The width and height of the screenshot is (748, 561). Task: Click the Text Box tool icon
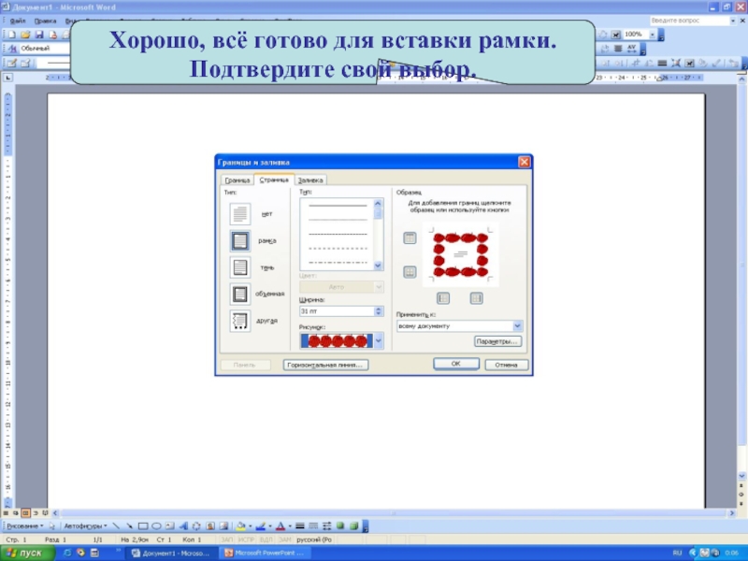(170, 526)
